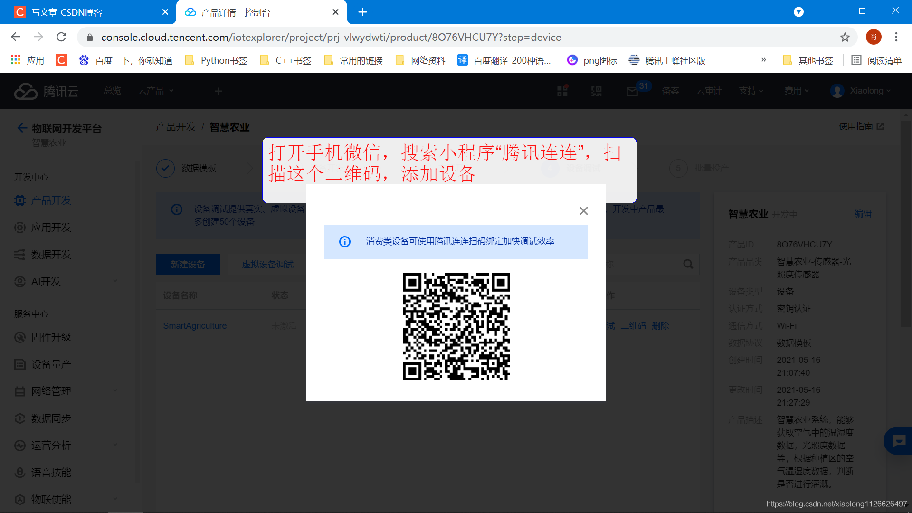Open SmartAgriculture device link
Viewport: 912px width, 513px height.
point(195,326)
